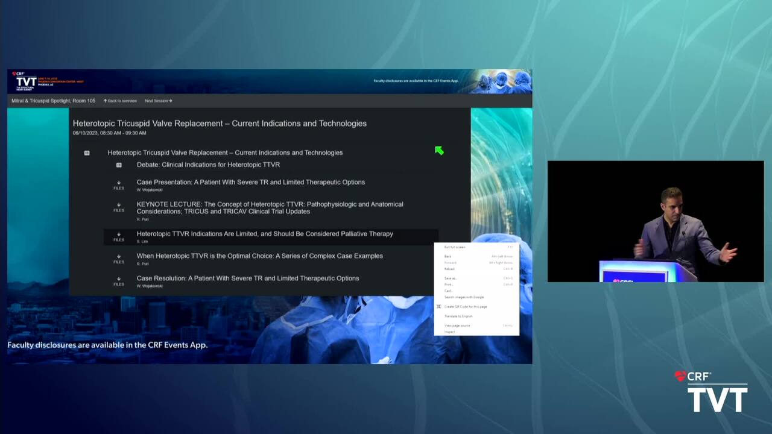The image size is (772, 434).
Task: Go back to overview
Action: coord(120,101)
